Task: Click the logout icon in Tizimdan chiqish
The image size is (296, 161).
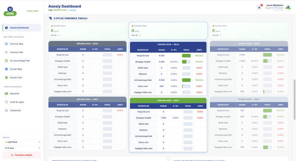Action: 12,155
